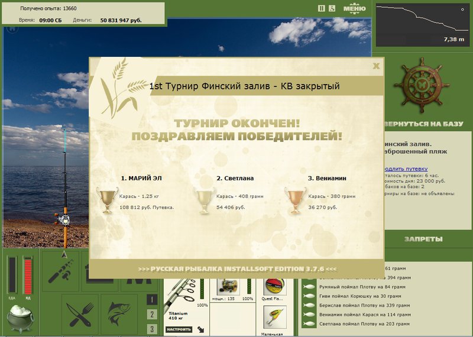This screenshot has height=337, width=473.
Task: Switch to tackle slot 1
Action: point(152,300)
